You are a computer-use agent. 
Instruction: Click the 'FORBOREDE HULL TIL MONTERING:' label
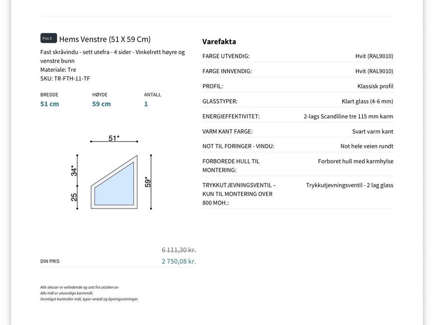coord(231,166)
